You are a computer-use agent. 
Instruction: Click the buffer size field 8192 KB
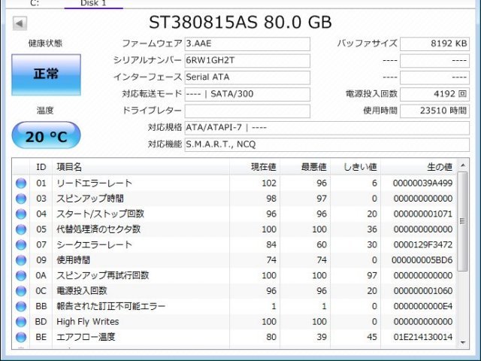tap(434, 44)
